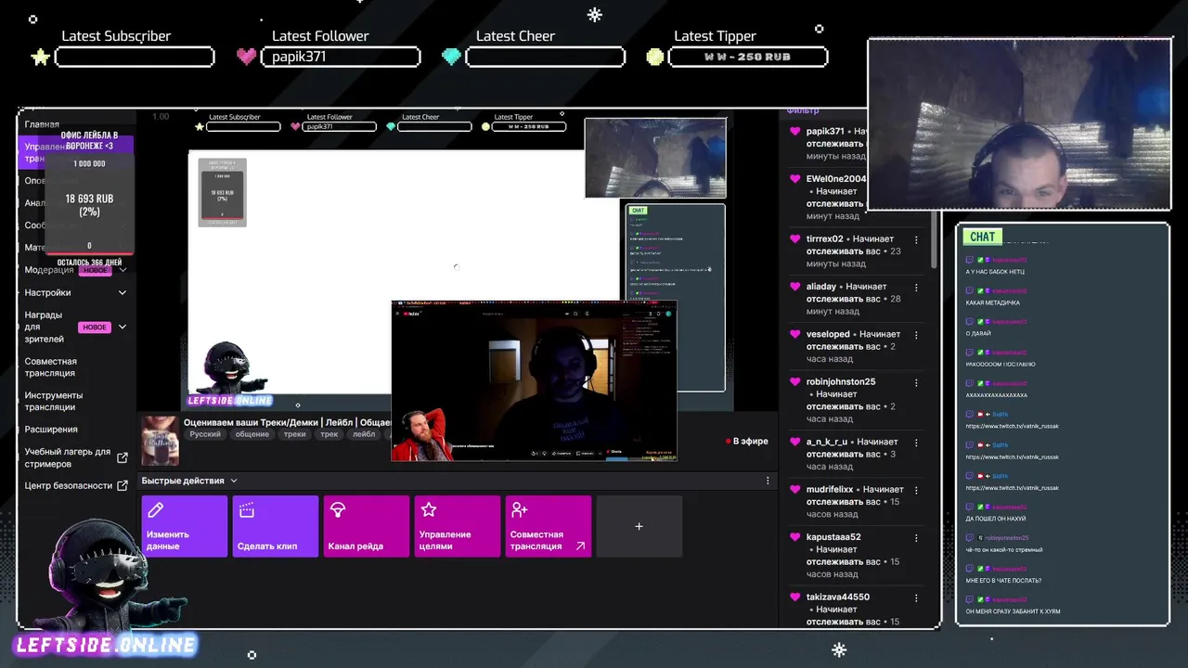
Task: Open the 'Изменить данные' quick action
Action: point(185,526)
